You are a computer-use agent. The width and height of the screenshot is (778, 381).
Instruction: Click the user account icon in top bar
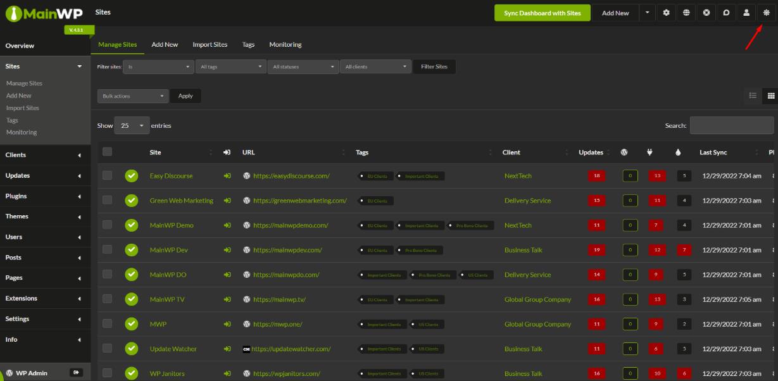pos(747,13)
